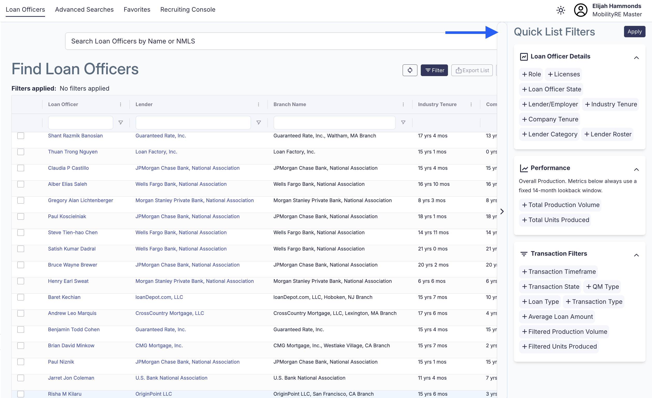
Task: Check the Satish Kumar Dadral row
Action: (x=21, y=249)
